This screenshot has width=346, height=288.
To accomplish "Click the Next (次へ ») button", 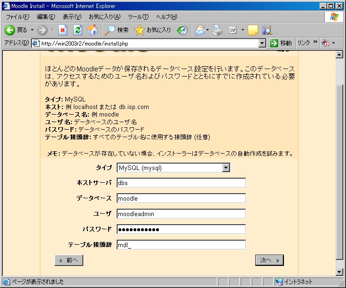I will pos(269,260).
